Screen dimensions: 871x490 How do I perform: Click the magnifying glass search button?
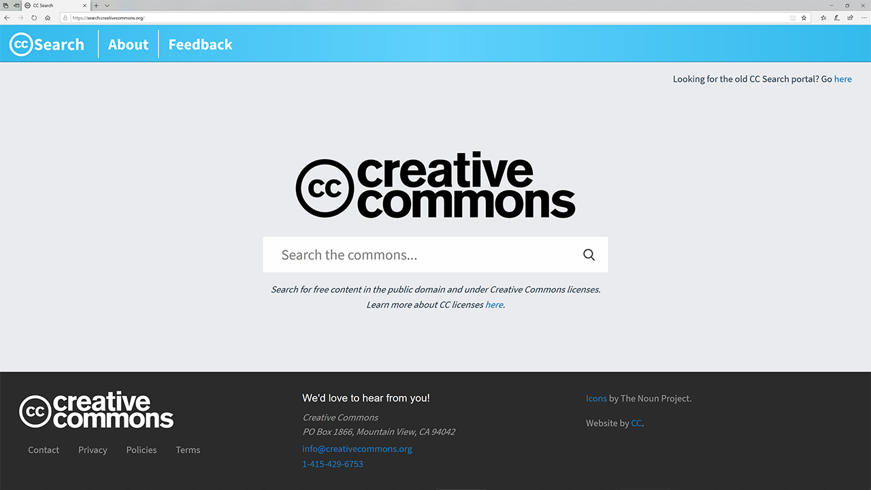[x=589, y=255]
